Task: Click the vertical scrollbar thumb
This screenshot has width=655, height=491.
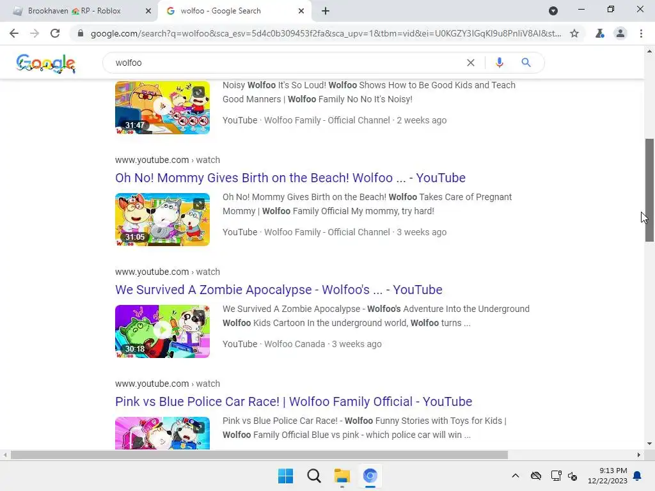Action: [x=649, y=190]
